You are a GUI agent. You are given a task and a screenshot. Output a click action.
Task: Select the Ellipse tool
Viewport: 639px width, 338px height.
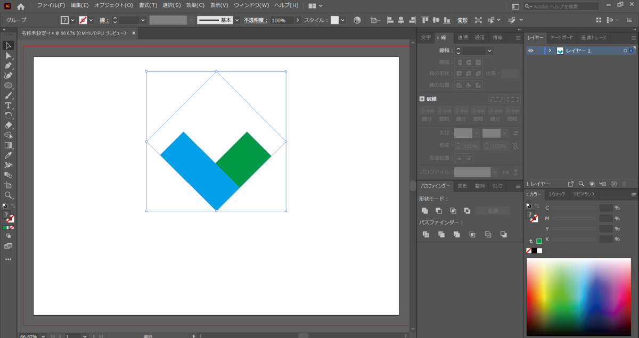8,86
